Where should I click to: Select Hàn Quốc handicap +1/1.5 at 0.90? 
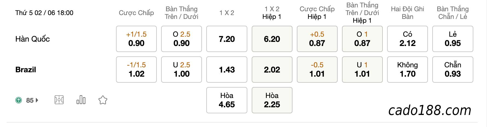[x=136, y=39]
